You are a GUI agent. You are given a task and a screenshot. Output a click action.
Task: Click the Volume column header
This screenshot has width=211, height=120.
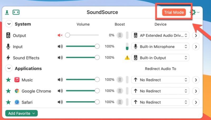click(x=83, y=24)
